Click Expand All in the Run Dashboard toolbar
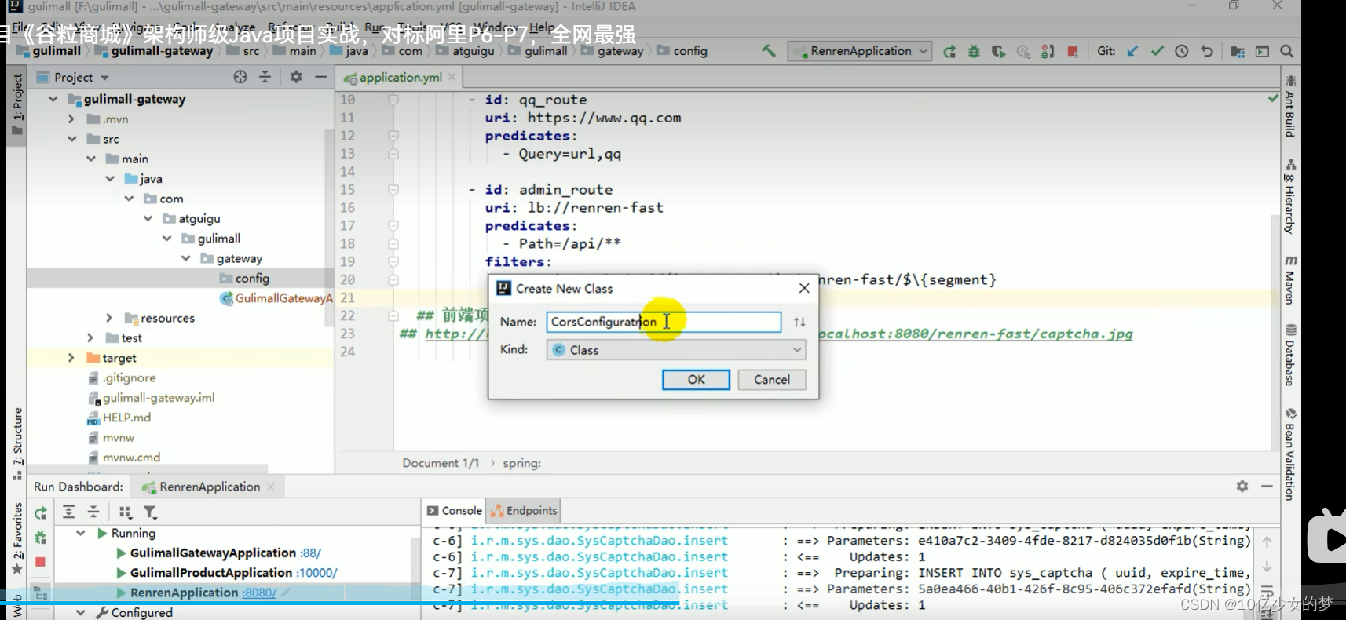 point(68,512)
